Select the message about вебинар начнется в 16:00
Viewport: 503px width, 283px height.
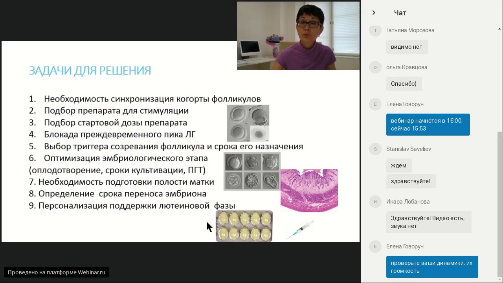pos(428,125)
